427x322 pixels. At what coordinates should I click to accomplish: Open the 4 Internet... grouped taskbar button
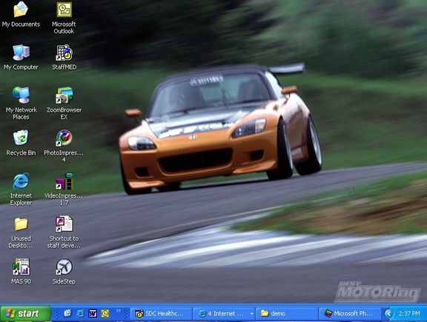coord(224,314)
